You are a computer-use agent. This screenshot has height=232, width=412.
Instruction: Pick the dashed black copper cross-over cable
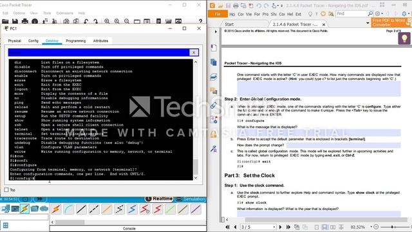point(94,209)
